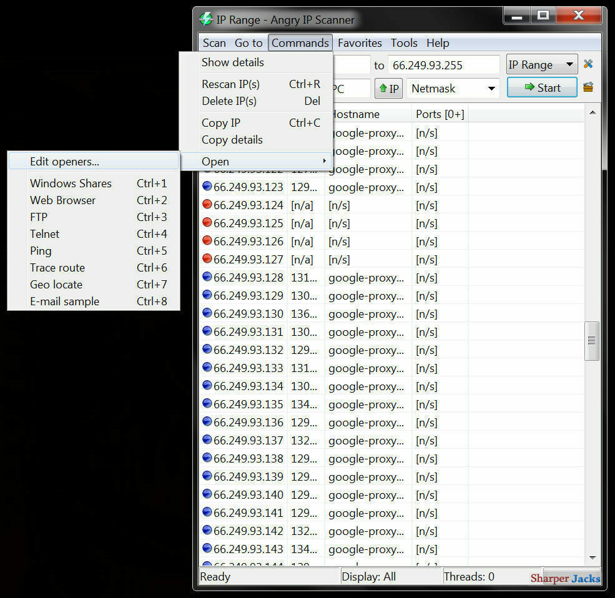Viewport: 615px width, 598px height.
Task: Select Rescan IP(s) command
Action: [x=256, y=84]
